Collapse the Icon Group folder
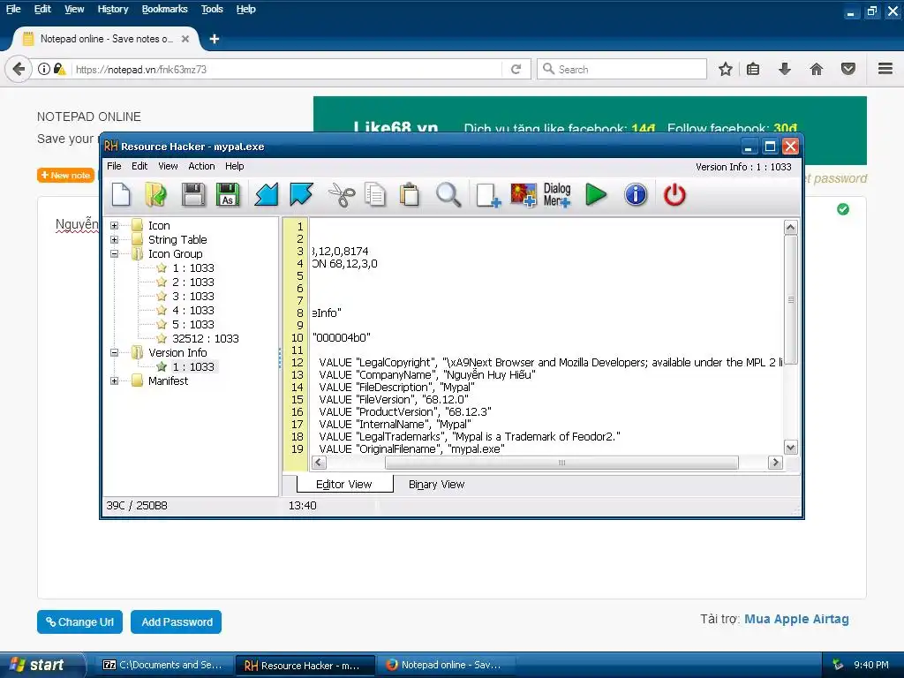The image size is (904, 678). point(114,253)
